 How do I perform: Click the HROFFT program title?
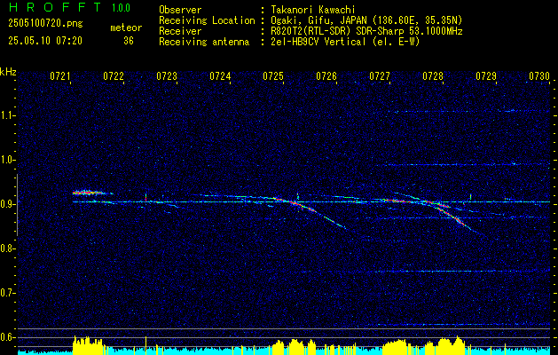point(56,7)
